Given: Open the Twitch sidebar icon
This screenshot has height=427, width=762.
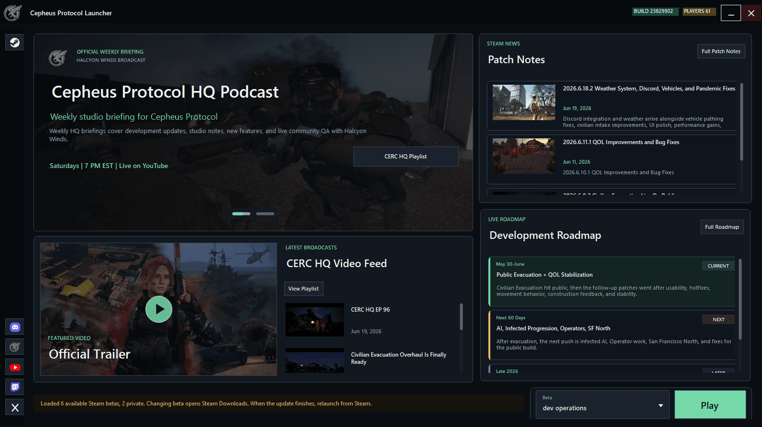Looking at the screenshot, I should pyautogui.click(x=15, y=387).
